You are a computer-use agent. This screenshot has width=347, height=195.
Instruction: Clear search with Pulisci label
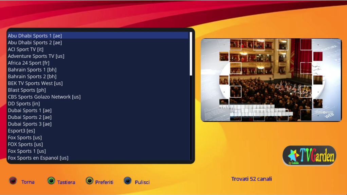(x=142, y=182)
